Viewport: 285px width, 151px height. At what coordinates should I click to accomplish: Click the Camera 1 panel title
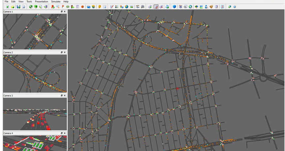(8, 12)
